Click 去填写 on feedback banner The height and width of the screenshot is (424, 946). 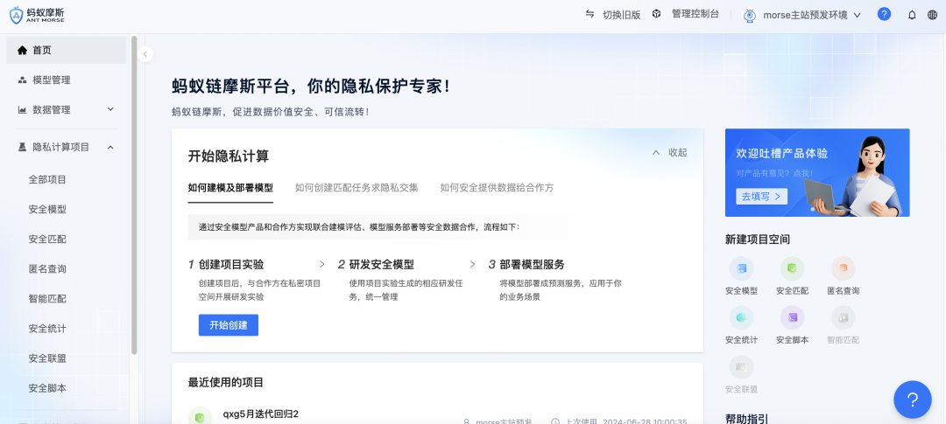(761, 197)
